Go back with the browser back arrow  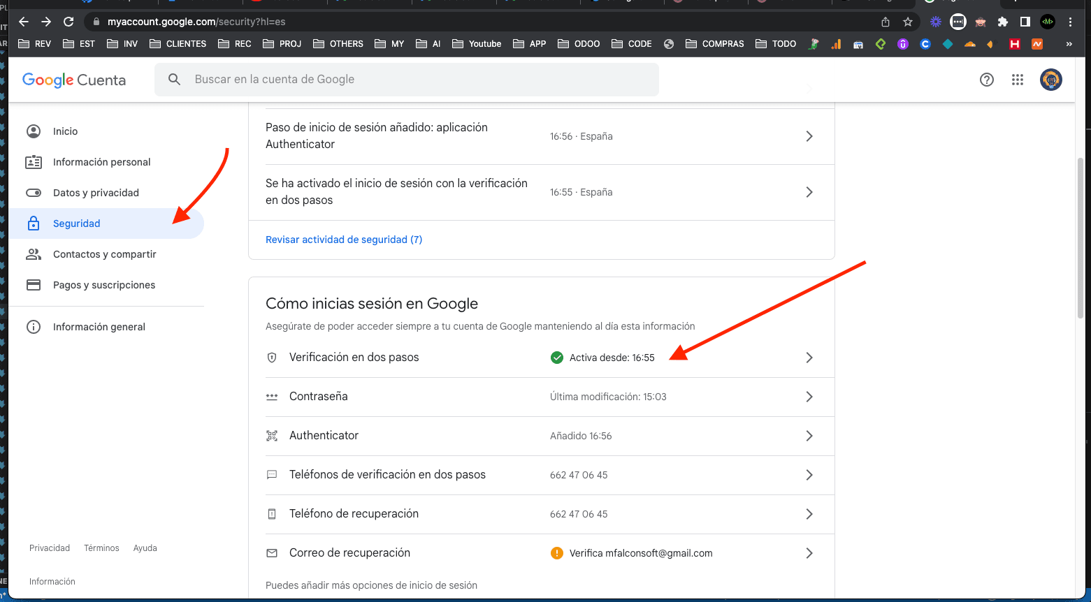[x=24, y=22]
